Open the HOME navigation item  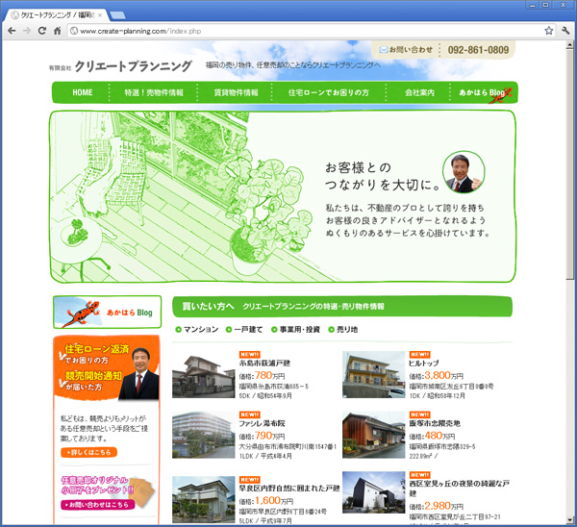pyautogui.click(x=83, y=92)
